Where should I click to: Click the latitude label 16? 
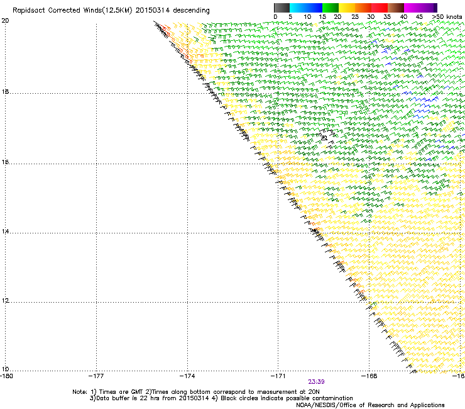click(5, 162)
